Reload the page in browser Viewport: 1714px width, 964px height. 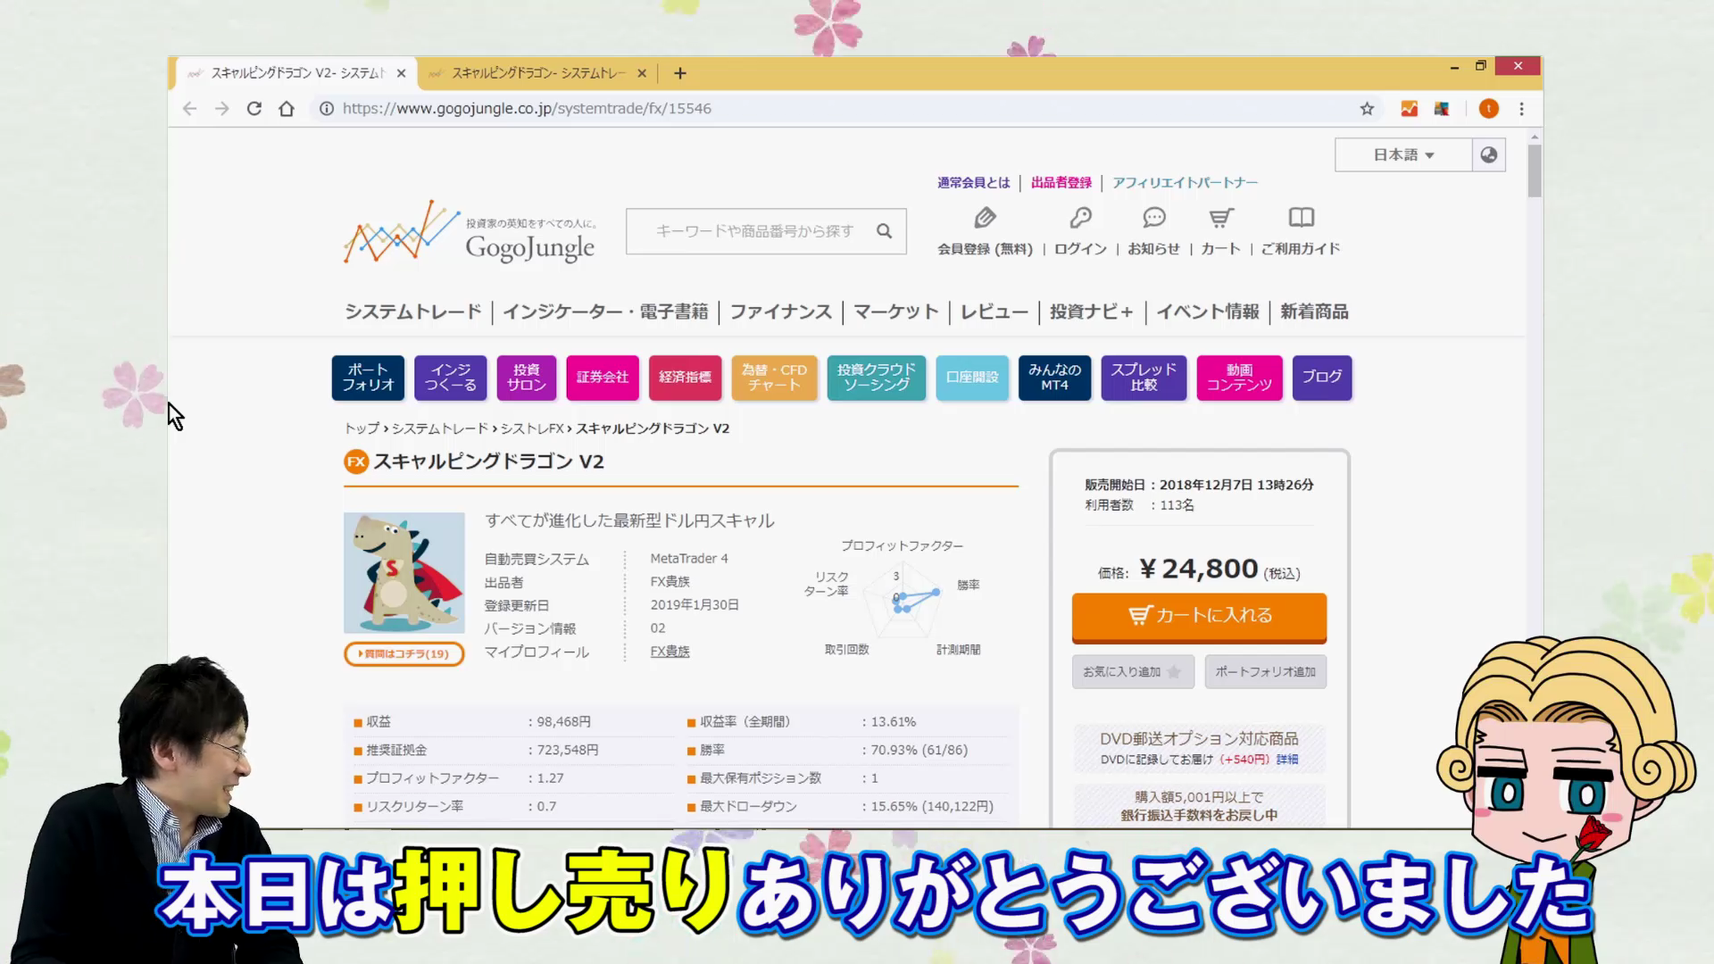click(x=254, y=109)
